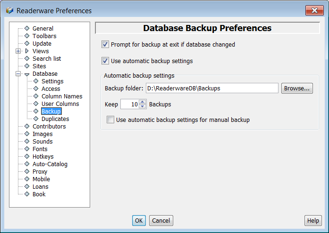Browse for a backup folder

[297, 88]
